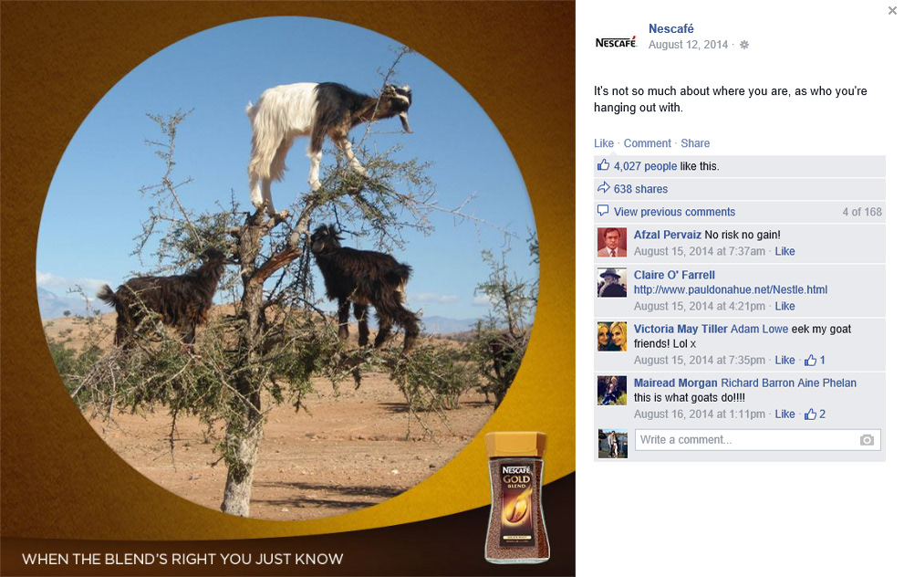Viewport: 904px width, 577px height.
Task: Like the Nescafé post
Action: click(x=604, y=143)
